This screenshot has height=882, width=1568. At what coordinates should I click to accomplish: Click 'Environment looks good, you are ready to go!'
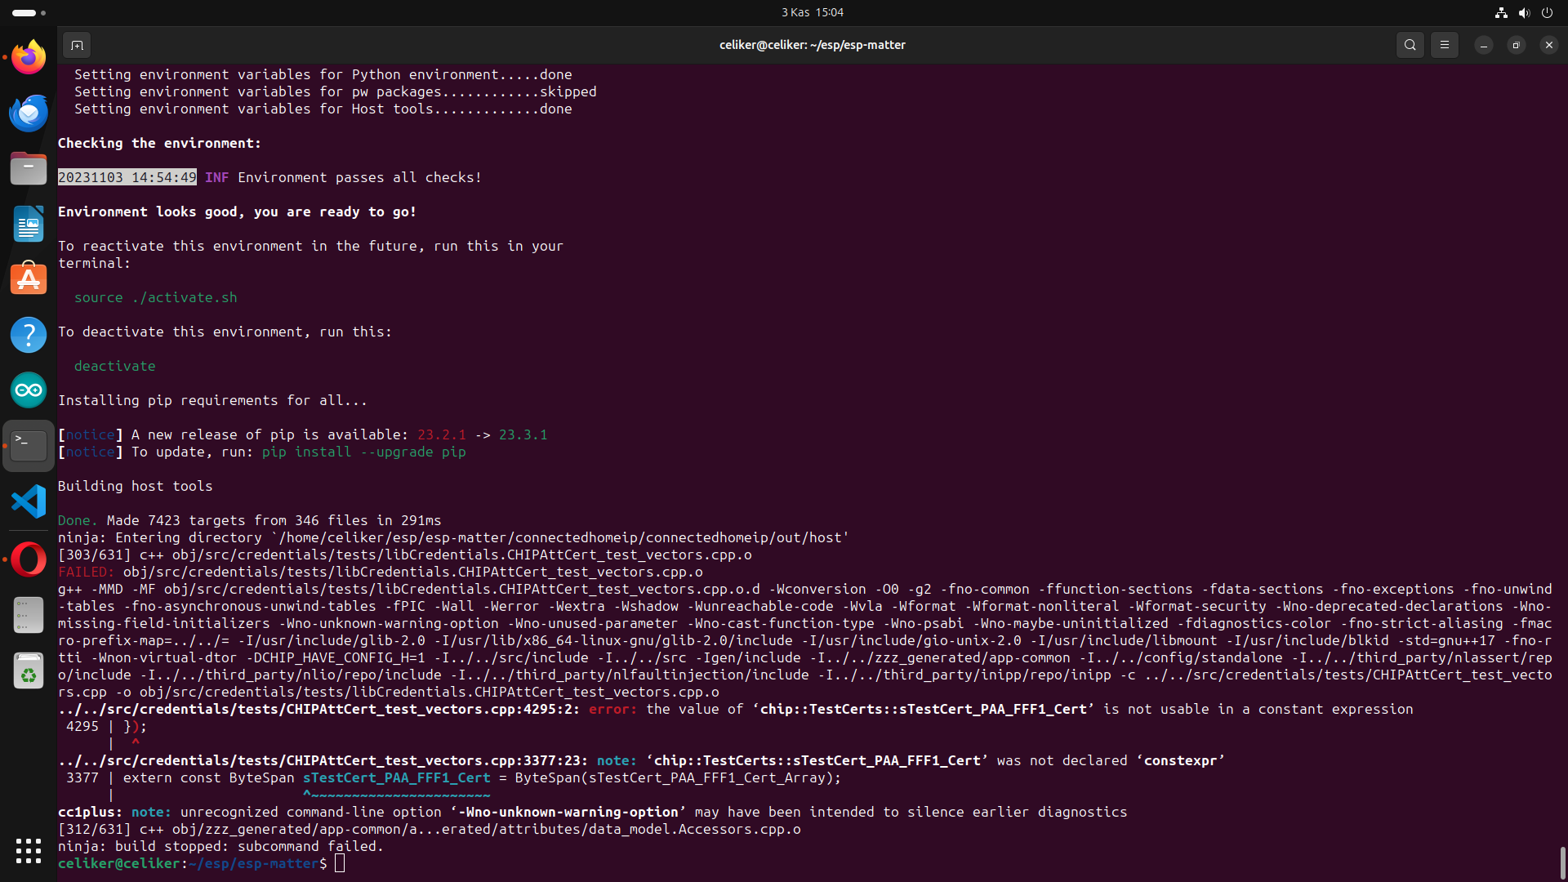(x=237, y=212)
